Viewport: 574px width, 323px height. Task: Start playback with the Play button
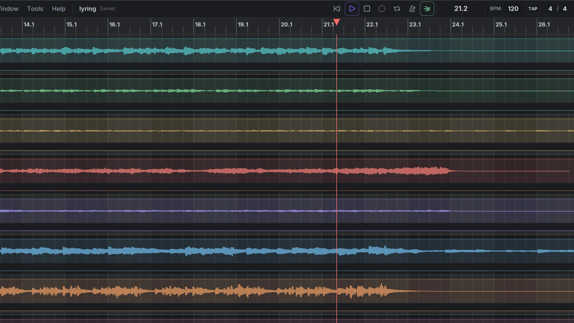click(352, 9)
